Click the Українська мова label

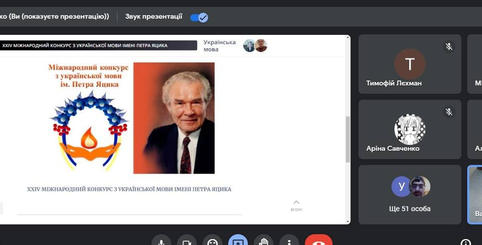(219, 46)
